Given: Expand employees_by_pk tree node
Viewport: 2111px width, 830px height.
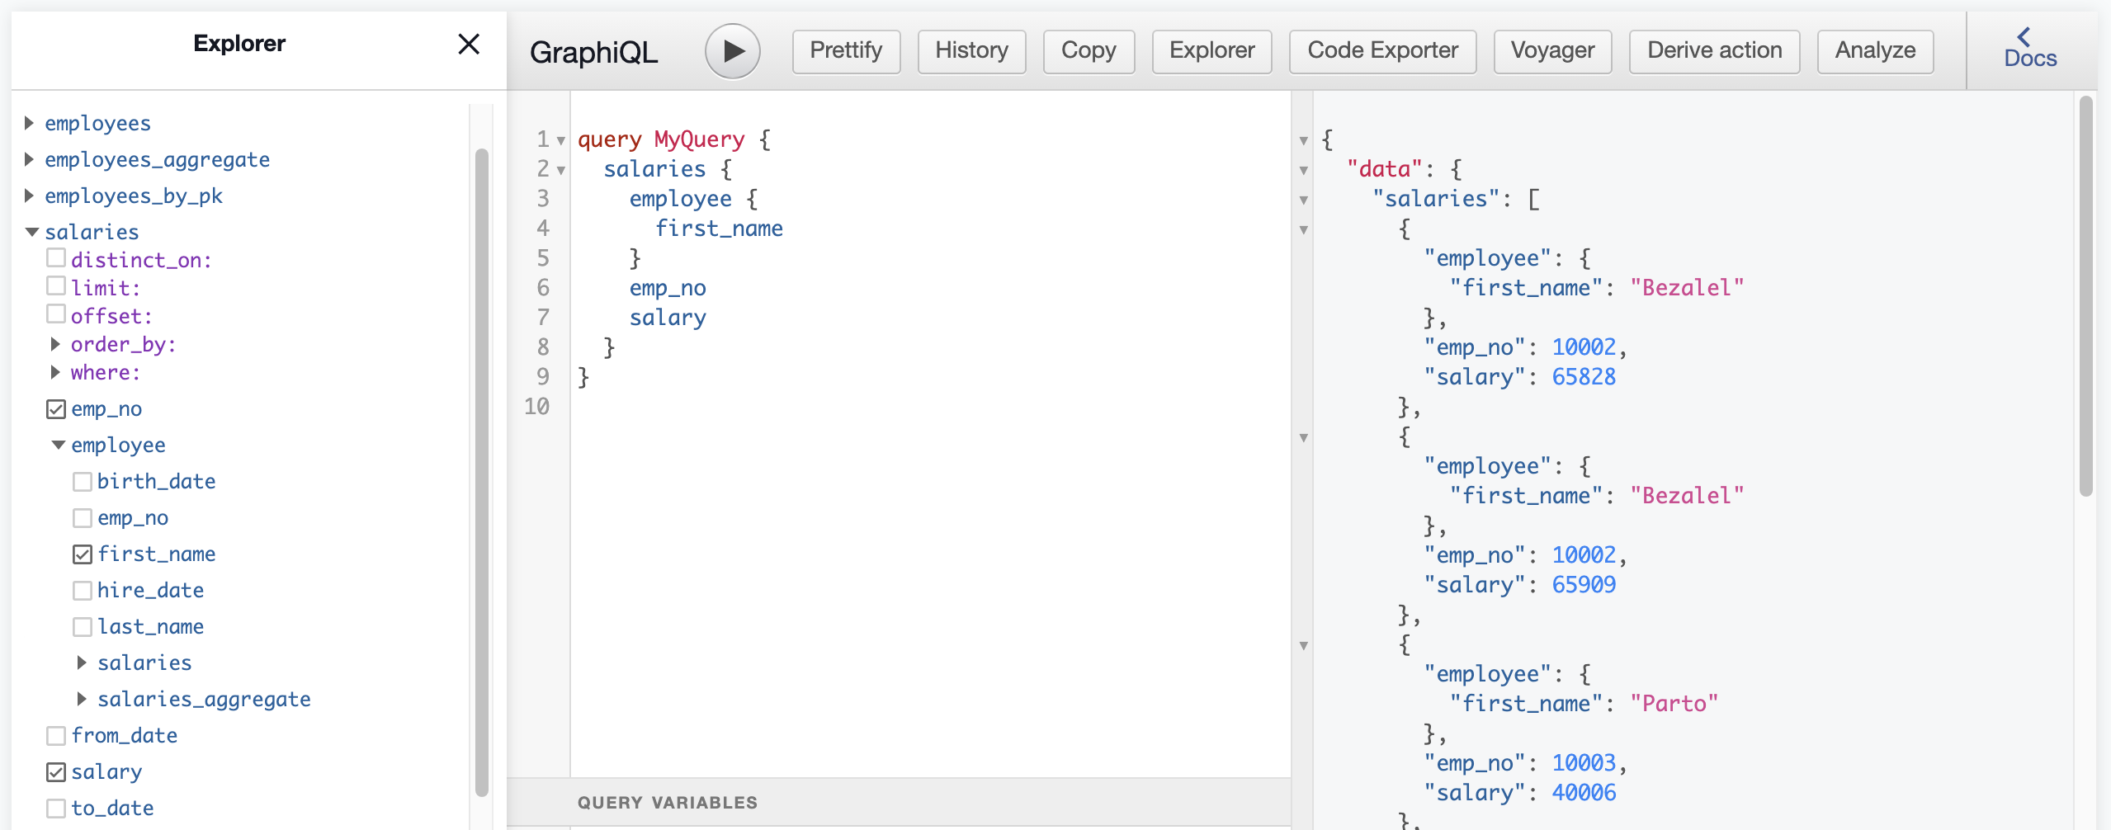Looking at the screenshot, I should click(30, 196).
